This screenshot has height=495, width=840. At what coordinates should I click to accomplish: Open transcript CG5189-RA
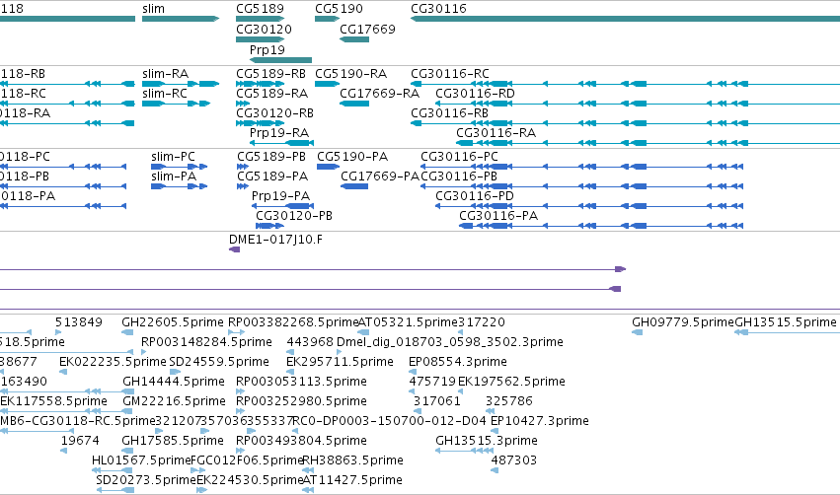(271, 94)
